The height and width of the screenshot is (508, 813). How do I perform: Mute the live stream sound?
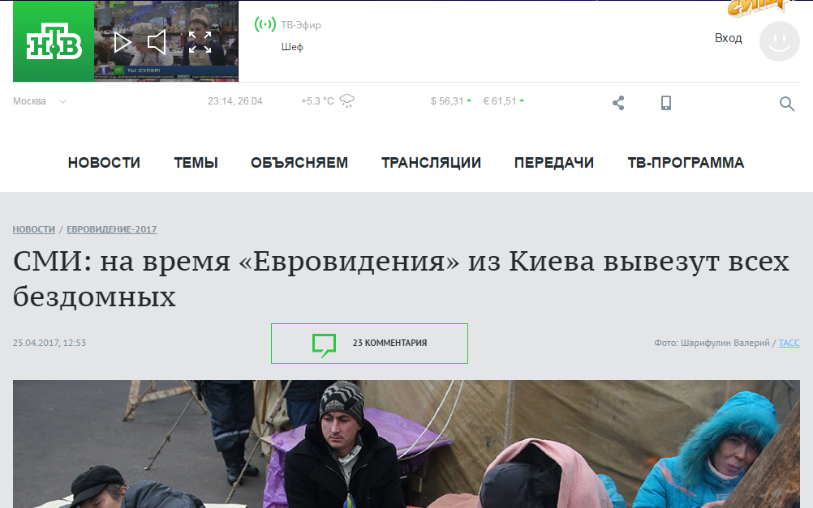pos(157,42)
